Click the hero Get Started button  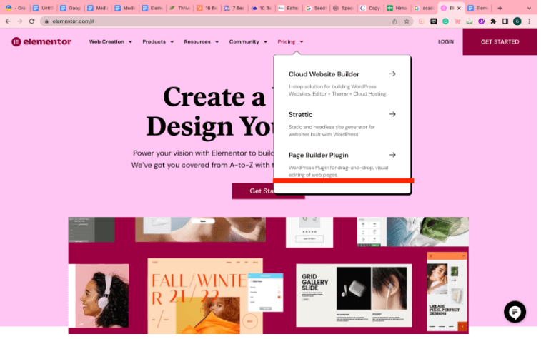tap(252, 191)
